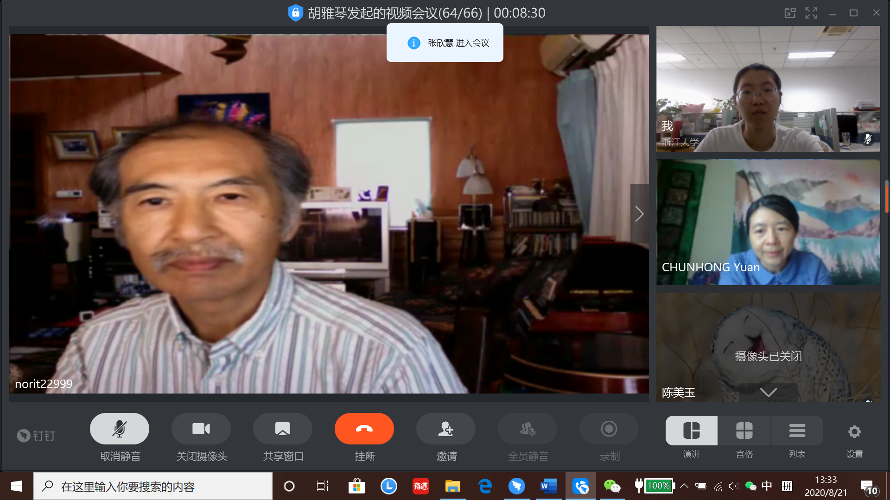This screenshot has width=890, height=500.
Task: Open the invite participants icon
Action: 445,429
